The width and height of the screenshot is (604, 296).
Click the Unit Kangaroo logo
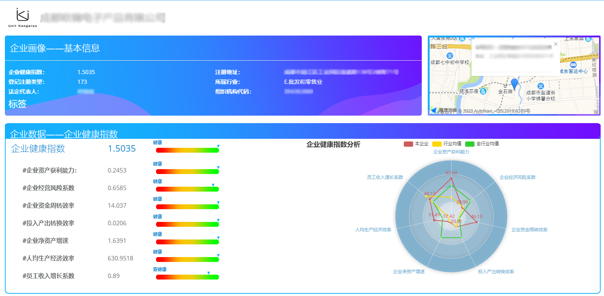[22, 18]
